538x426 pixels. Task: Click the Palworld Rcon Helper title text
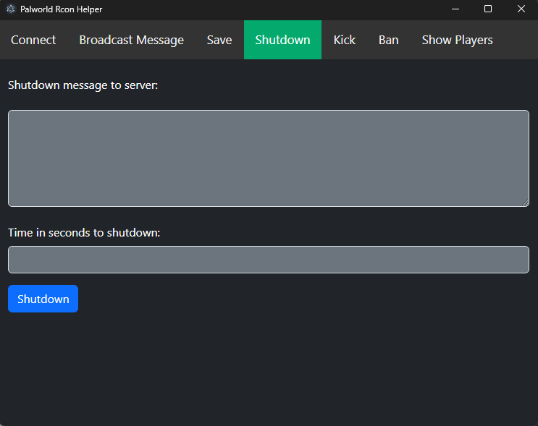pyautogui.click(x=61, y=9)
